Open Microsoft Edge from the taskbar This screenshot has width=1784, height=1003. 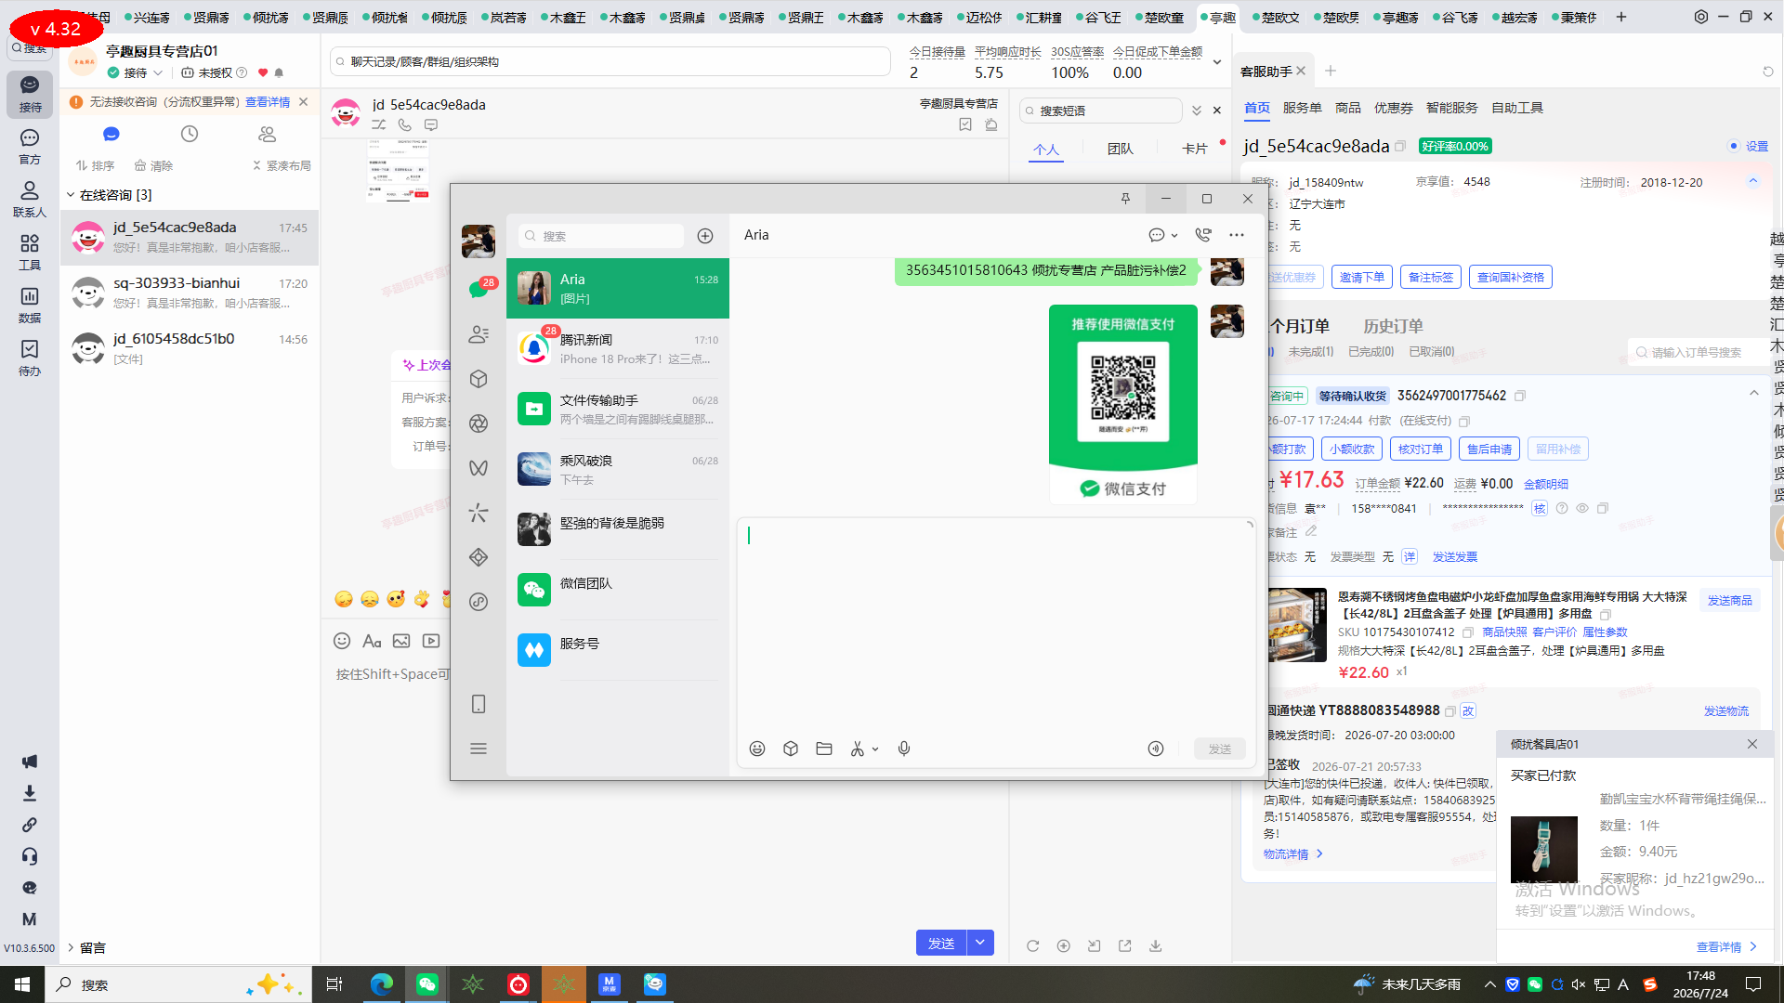(x=382, y=984)
